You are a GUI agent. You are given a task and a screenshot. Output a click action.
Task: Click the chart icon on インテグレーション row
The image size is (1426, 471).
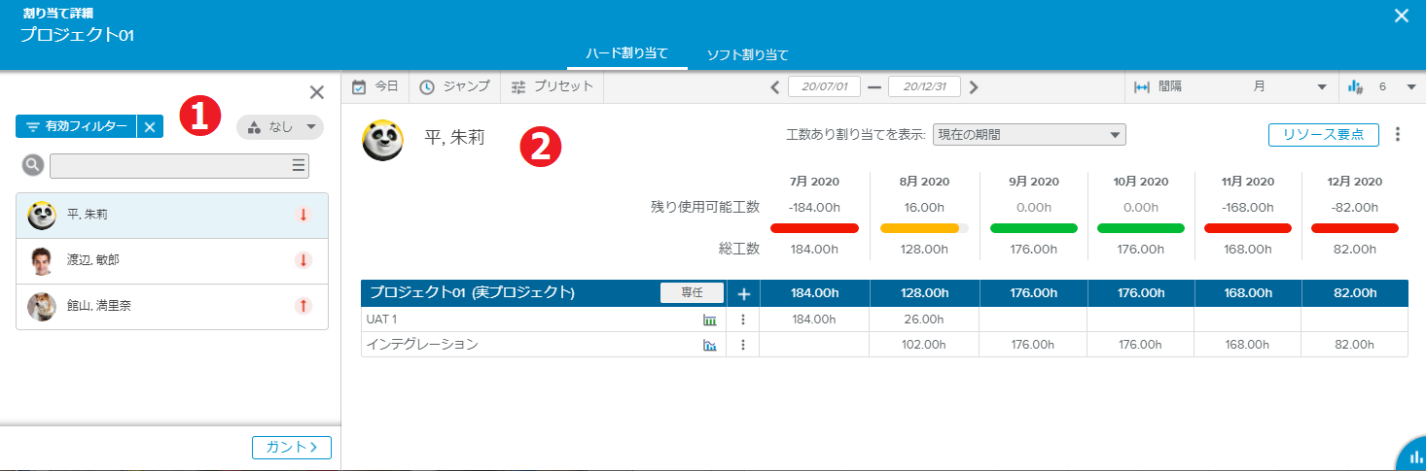click(x=709, y=345)
